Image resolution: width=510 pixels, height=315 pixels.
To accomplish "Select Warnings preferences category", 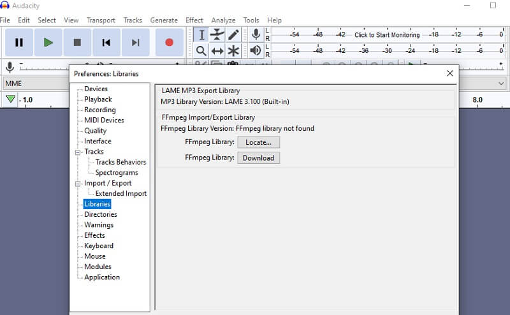I will 99,225.
